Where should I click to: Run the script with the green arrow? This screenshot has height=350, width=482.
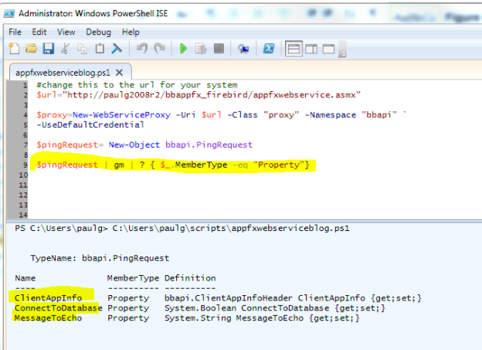click(x=184, y=49)
